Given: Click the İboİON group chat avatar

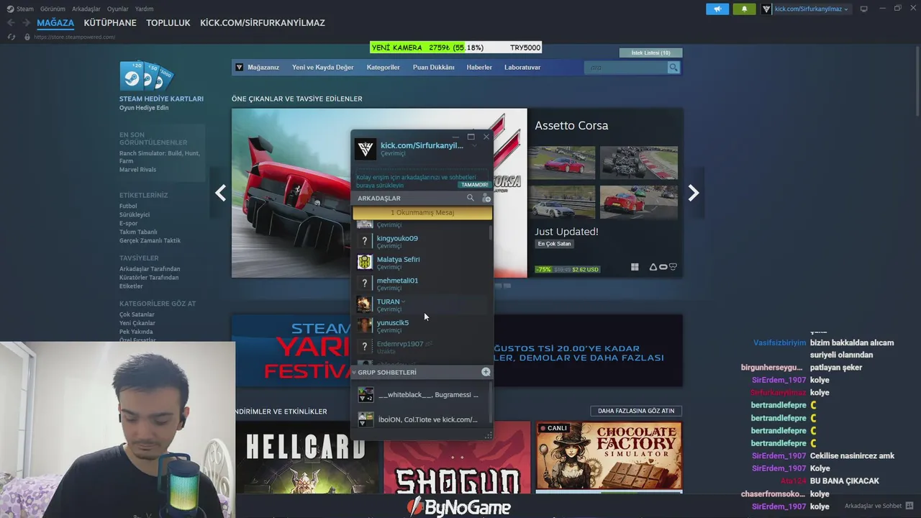Looking at the screenshot, I should click(366, 419).
